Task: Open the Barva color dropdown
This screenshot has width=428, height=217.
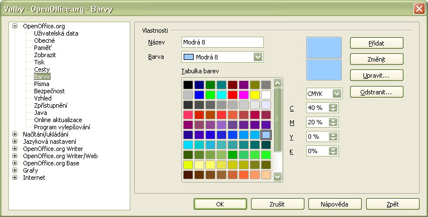Action: pyautogui.click(x=258, y=57)
